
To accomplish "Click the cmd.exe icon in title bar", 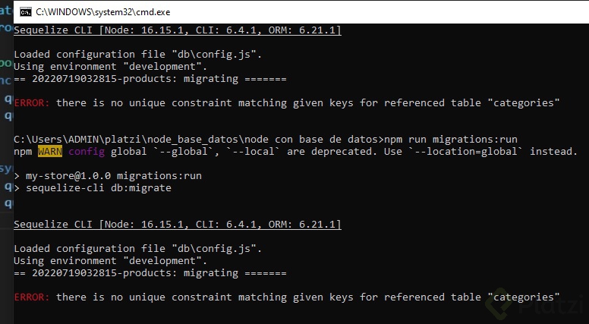I will [x=25, y=13].
